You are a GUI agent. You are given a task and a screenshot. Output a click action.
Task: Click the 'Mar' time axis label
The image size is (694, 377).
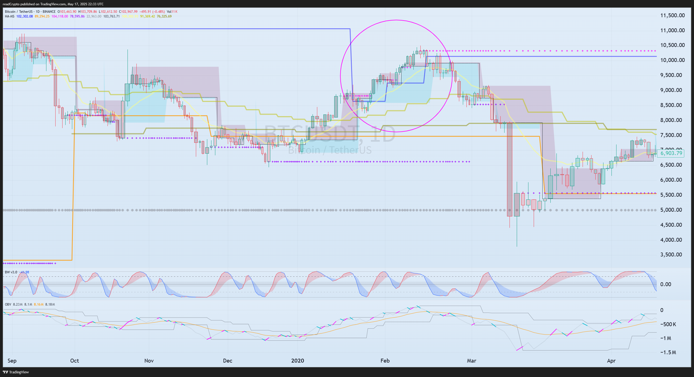click(x=471, y=361)
